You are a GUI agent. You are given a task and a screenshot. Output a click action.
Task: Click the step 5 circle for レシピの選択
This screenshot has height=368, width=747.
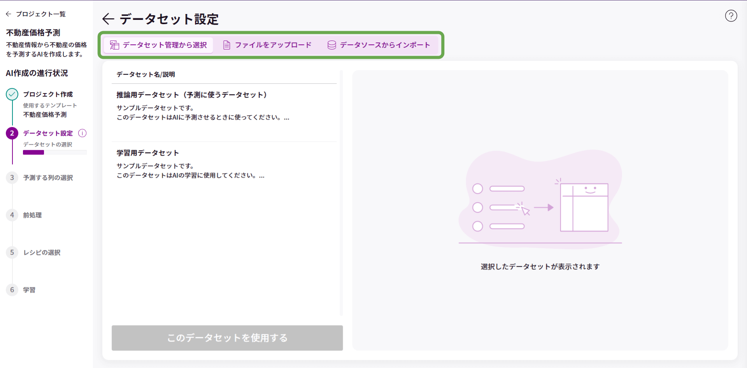click(12, 252)
